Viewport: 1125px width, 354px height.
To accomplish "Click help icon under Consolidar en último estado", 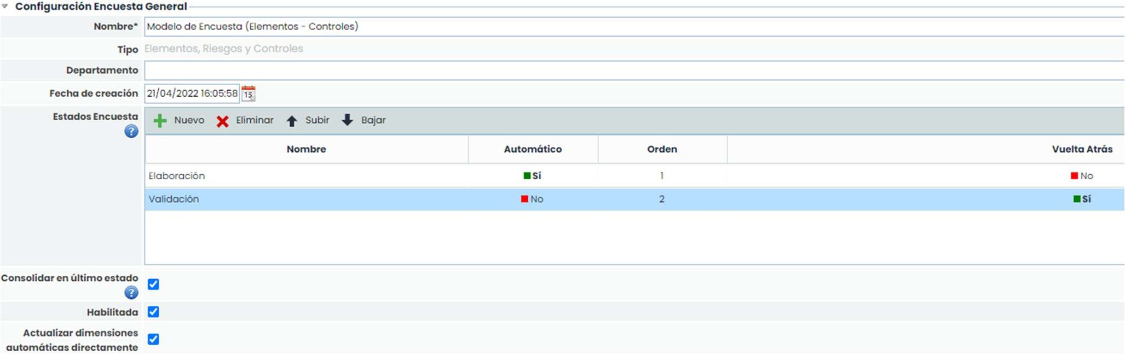I will click(131, 293).
